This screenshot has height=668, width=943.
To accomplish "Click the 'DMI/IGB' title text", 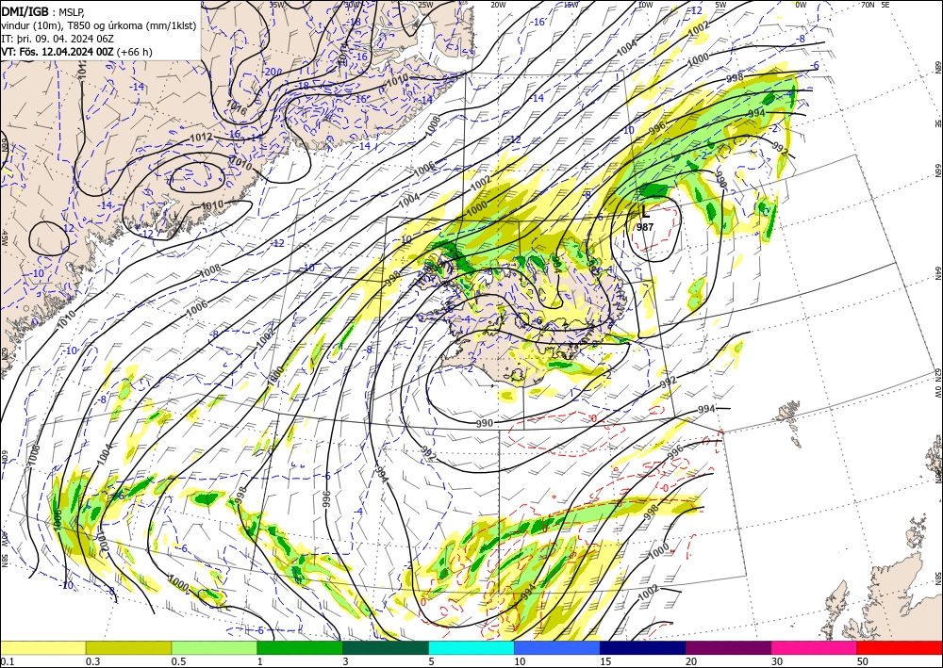I will 25,10.
